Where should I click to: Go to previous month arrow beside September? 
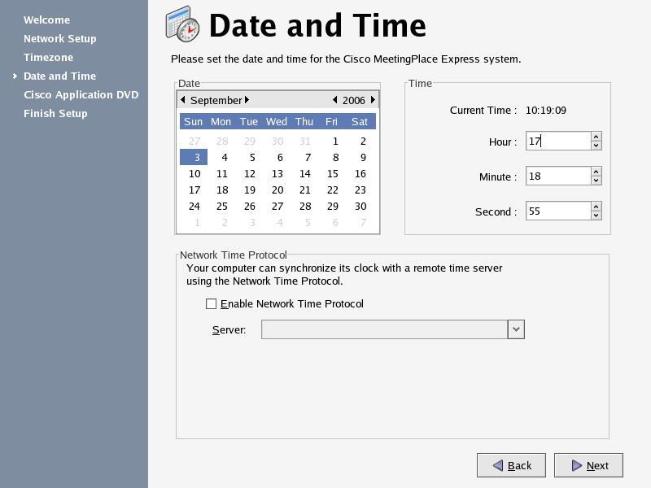[182, 100]
